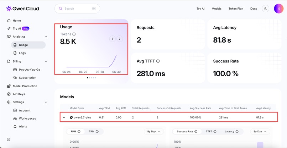287x148 pixels.
Task: Select first usage carousel dot
Action: coord(88,78)
